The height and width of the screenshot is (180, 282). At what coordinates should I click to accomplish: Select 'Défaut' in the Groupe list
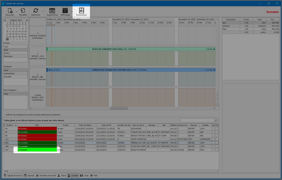tap(16, 53)
